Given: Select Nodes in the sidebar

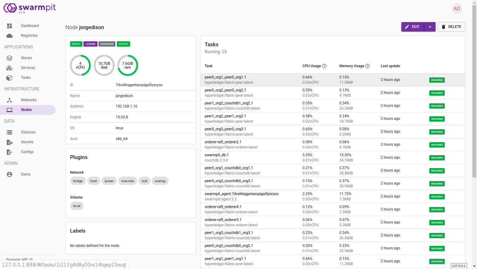Looking at the screenshot, I should [26, 110].
